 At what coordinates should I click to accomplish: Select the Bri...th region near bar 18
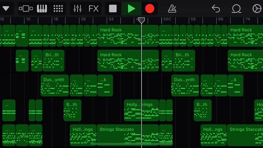coord(53,60)
